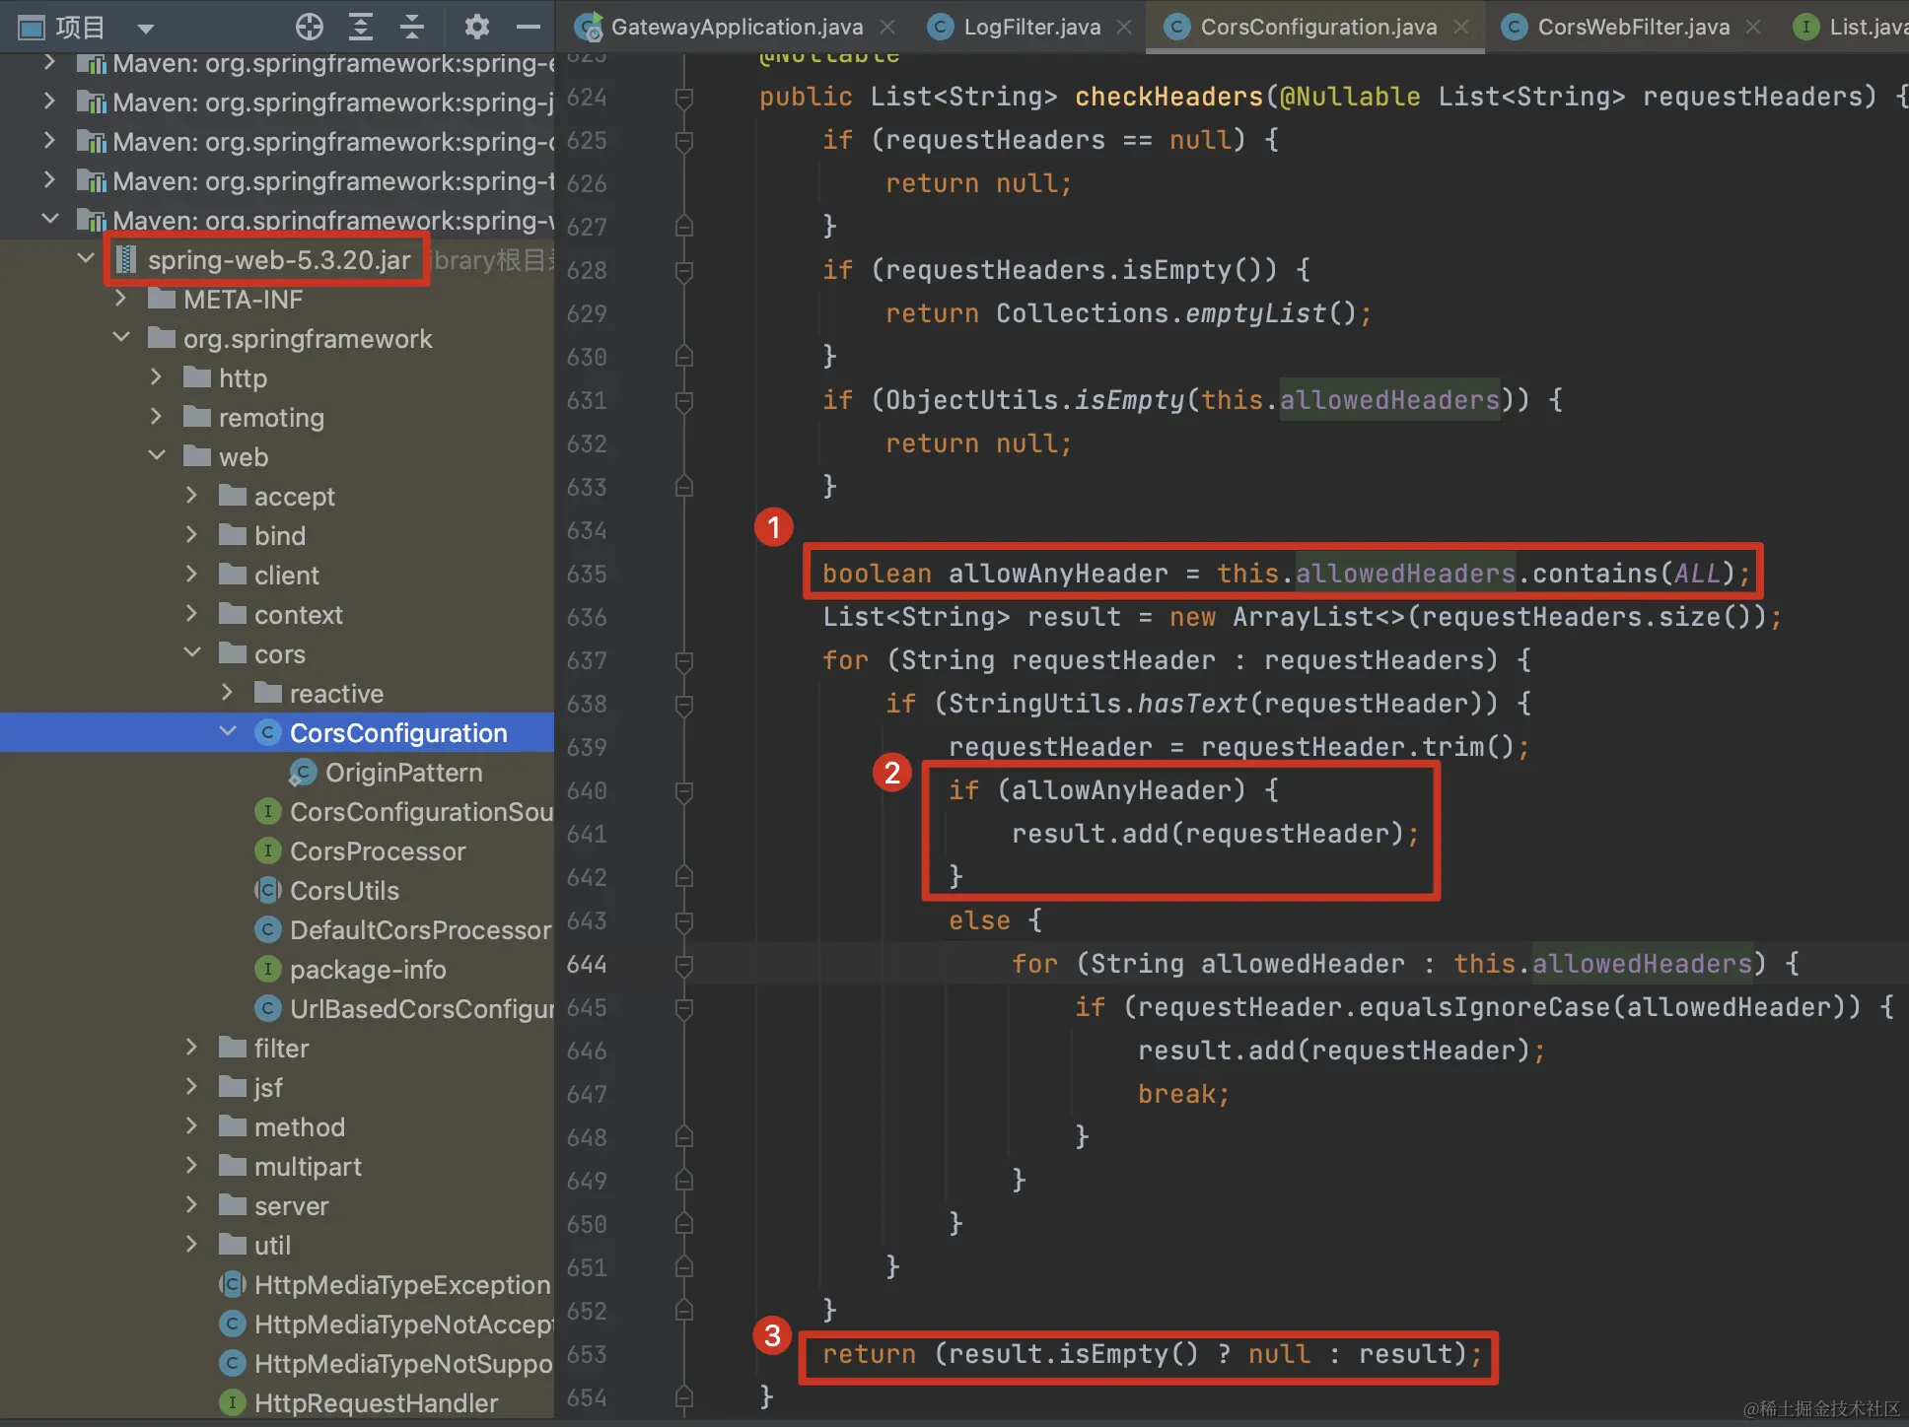
Task: Open HttpMediaTypeException class
Action: [402, 1284]
